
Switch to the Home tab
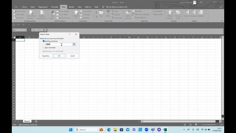click(x=24, y=7)
